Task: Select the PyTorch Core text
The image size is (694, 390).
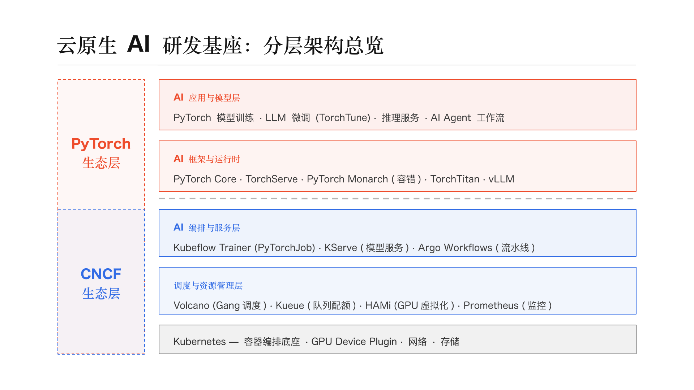Action: coord(205,179)
